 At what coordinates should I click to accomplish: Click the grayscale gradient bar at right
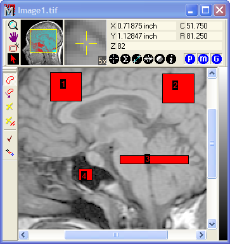click(223, 154)
